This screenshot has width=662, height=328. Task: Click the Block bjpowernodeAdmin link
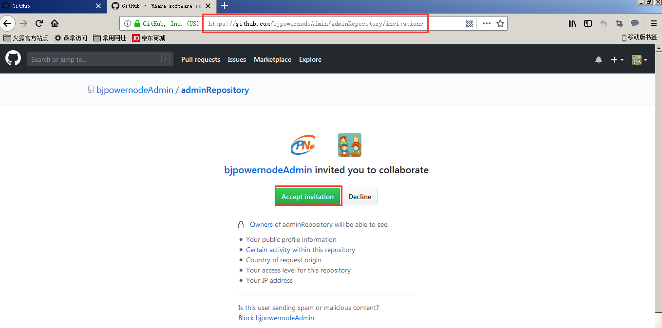tap(276, 318)
